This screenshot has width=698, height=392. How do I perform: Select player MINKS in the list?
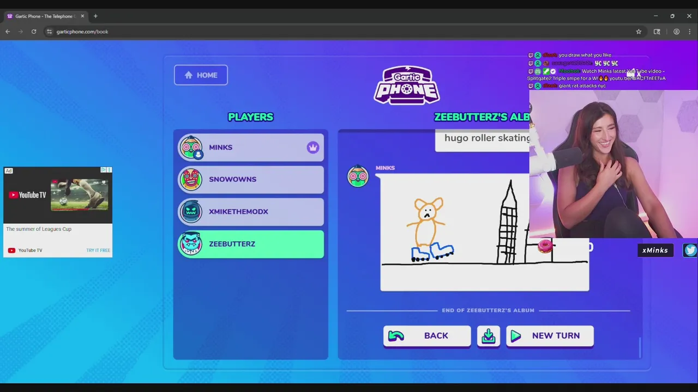251,148
